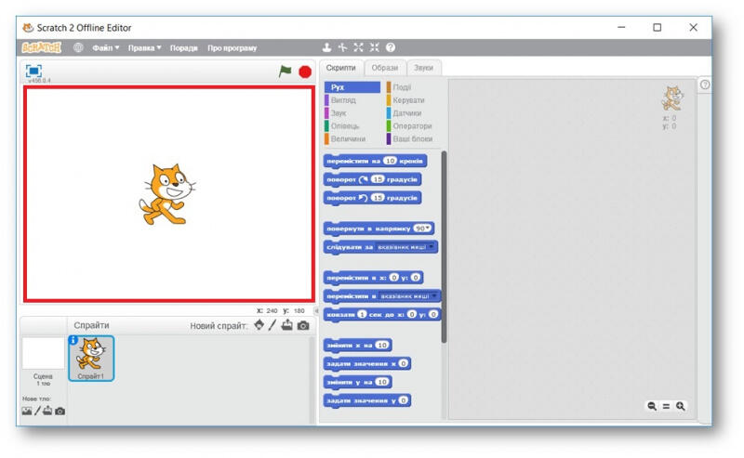Click value field in задати значення y block

click(403, 400)
